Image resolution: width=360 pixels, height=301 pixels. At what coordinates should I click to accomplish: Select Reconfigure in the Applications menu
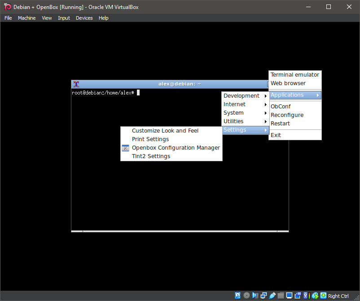click(x=287, y=115)
